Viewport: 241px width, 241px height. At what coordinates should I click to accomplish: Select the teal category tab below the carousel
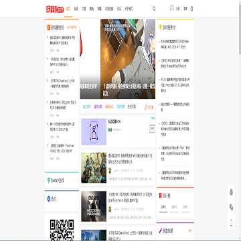coord(87,106)
